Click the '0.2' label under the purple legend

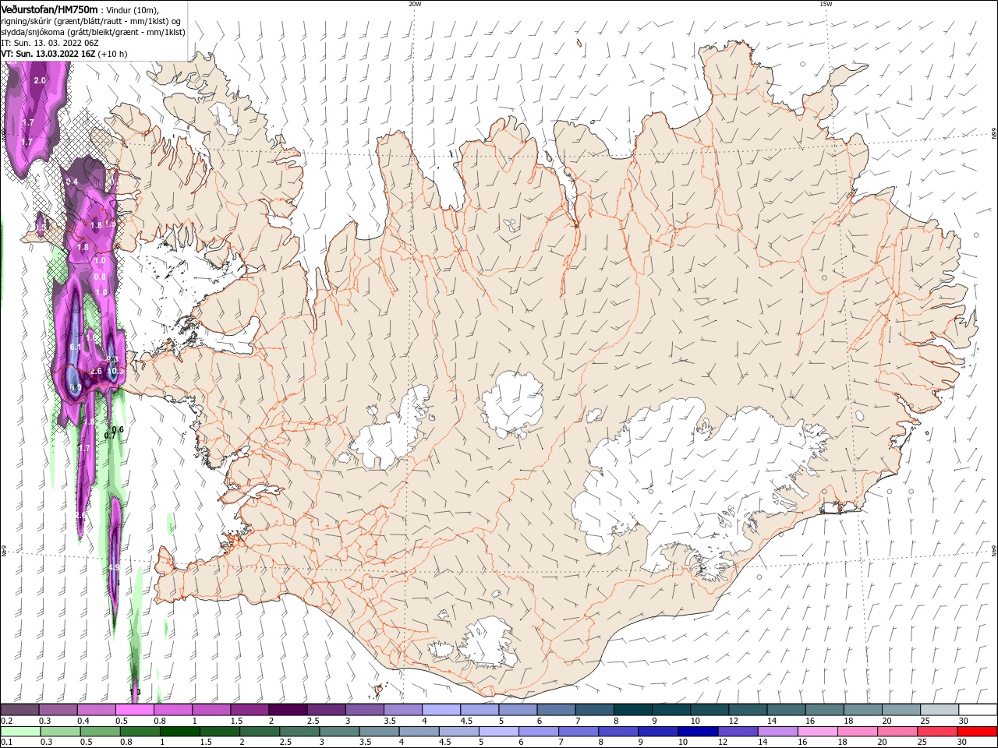pyautogui.click(x=7, y=721)
